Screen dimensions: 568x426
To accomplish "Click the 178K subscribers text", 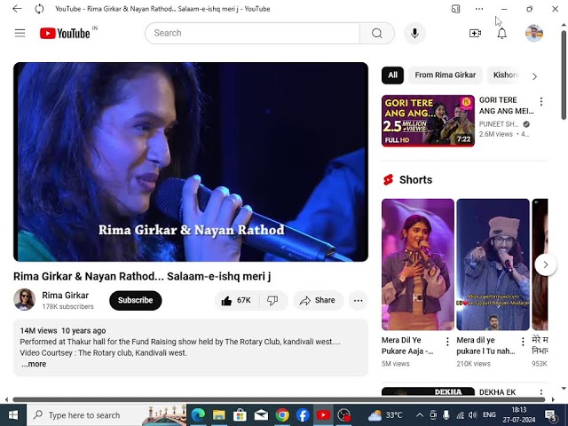I will pos(67,306).
